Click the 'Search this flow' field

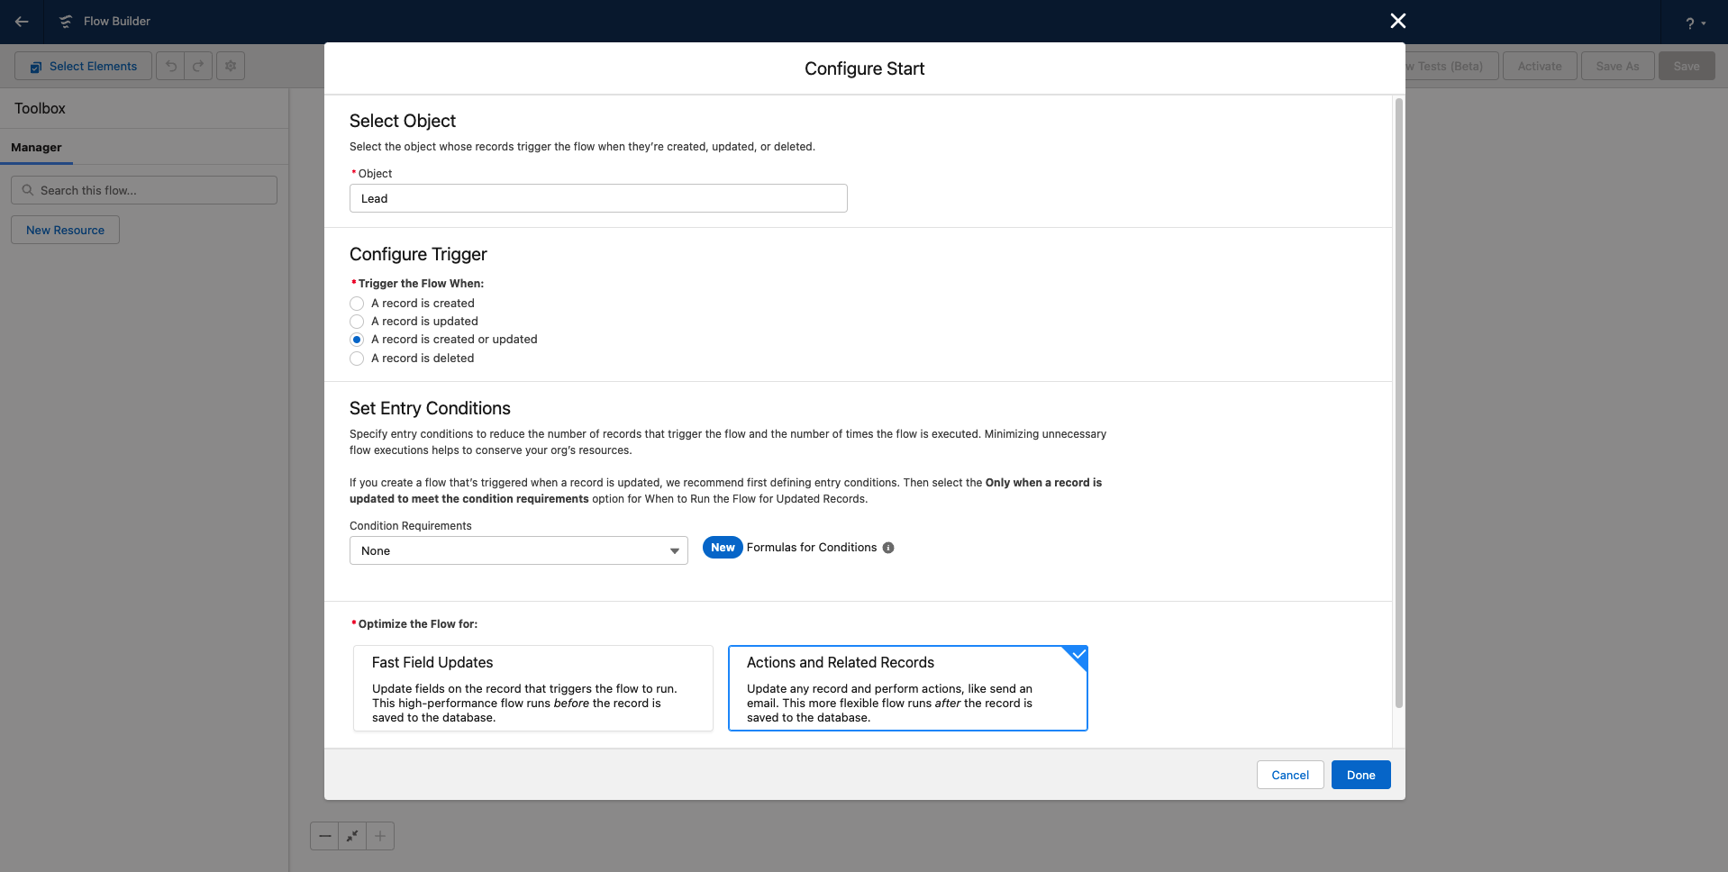point(143,190)
